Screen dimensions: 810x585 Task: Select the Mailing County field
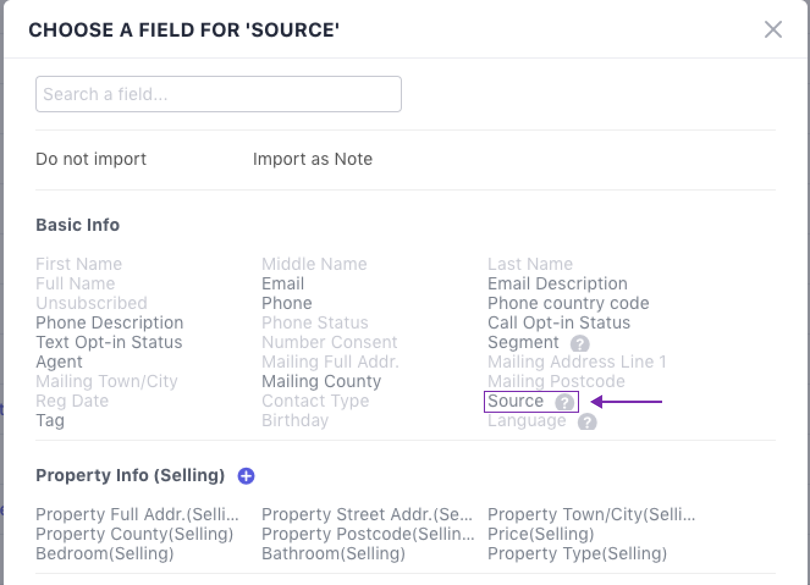(321, 381)
